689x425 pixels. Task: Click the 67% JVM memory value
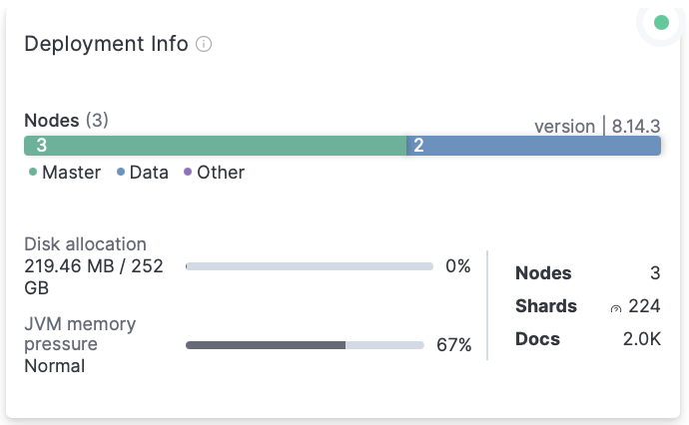[x=453, y=345]
